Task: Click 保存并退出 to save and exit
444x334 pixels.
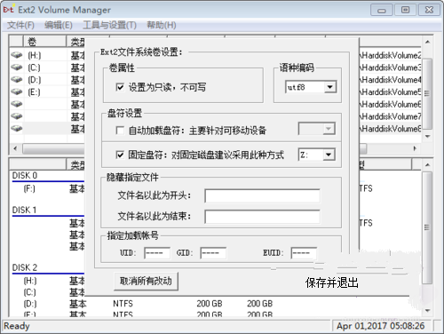Action: point(332,282)
